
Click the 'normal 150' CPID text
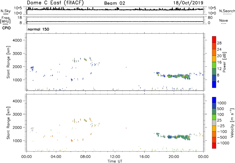coord(38,29)
